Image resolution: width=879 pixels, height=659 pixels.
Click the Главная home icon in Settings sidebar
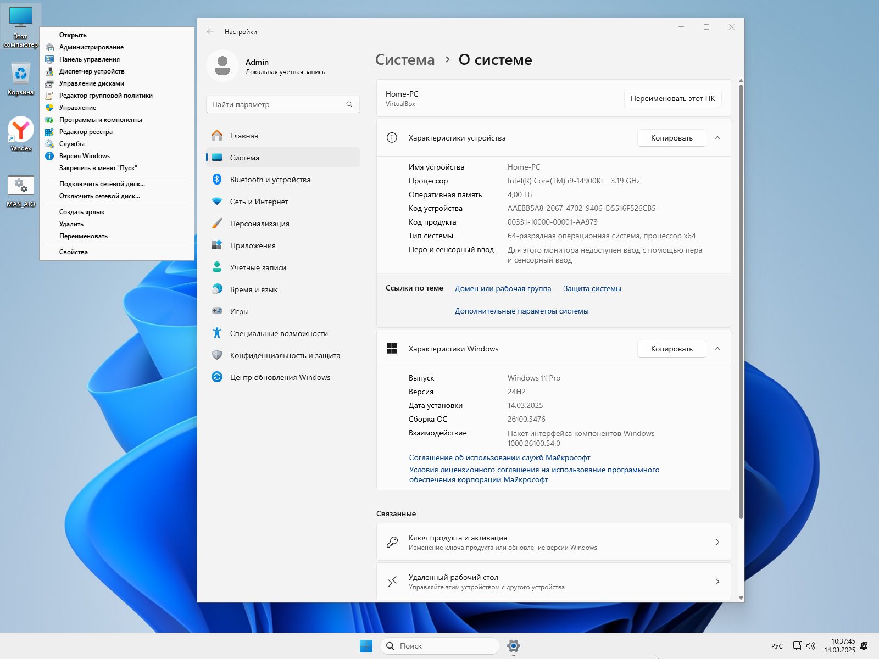click(217, 136)
